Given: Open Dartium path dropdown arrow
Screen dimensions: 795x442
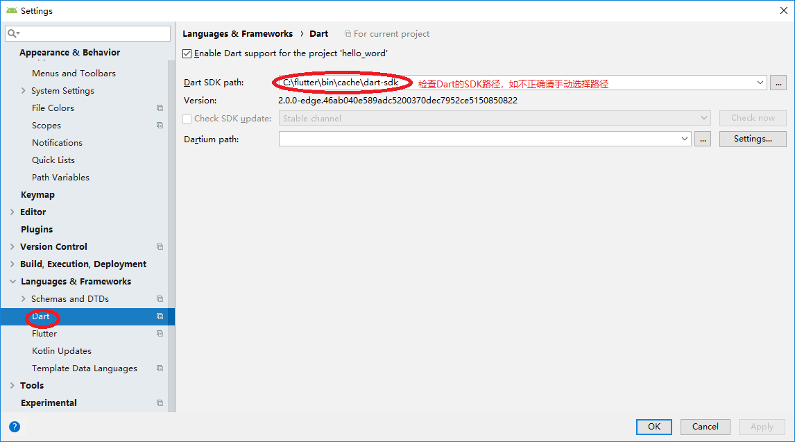Looking at the screenshot, I should click(x=685, y=139).
